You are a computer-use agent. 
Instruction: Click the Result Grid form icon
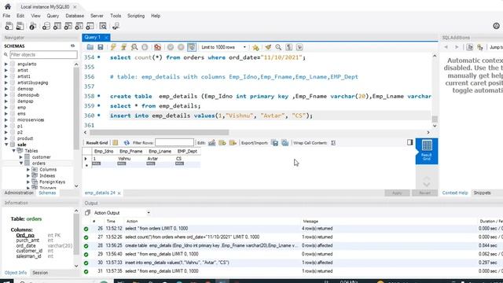tap(116, 143)
